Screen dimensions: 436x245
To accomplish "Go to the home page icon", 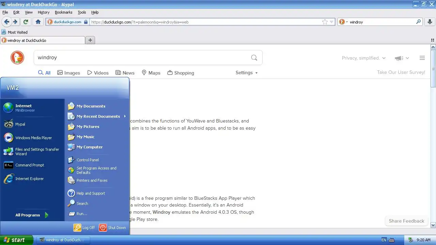I will pos(38,22).
